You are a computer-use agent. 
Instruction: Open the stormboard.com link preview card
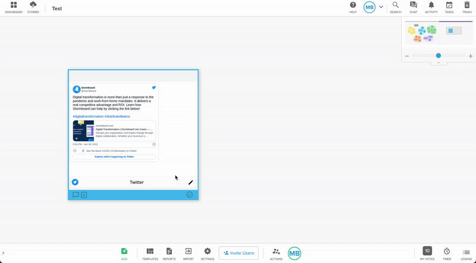[x=114, y=131]
